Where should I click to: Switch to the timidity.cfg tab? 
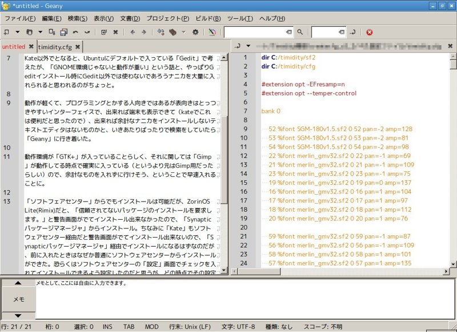[x=55, y=47]
